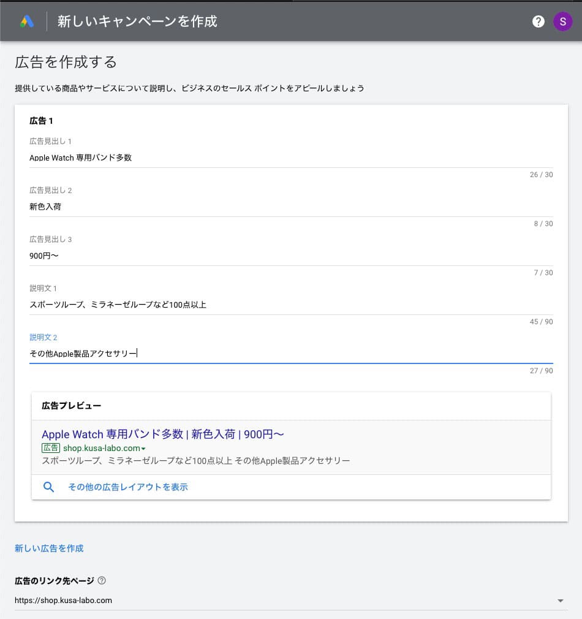Open the account menu via purple S avatar
Image resolution: width=582 pixels, height=619 pixels.
coord(562,21)
